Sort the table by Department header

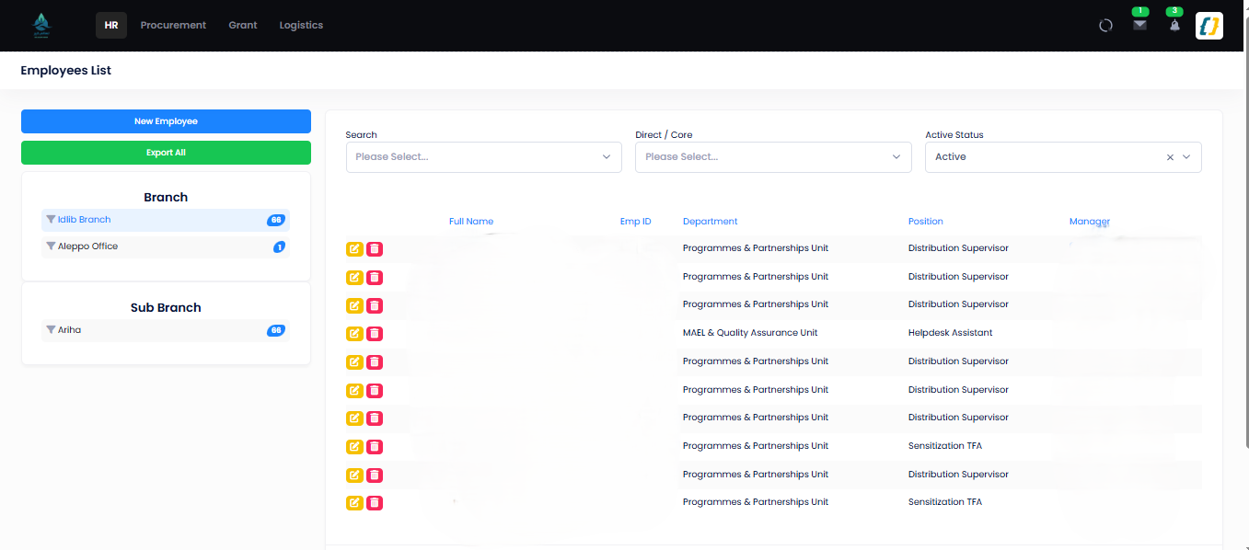(711, 222)
